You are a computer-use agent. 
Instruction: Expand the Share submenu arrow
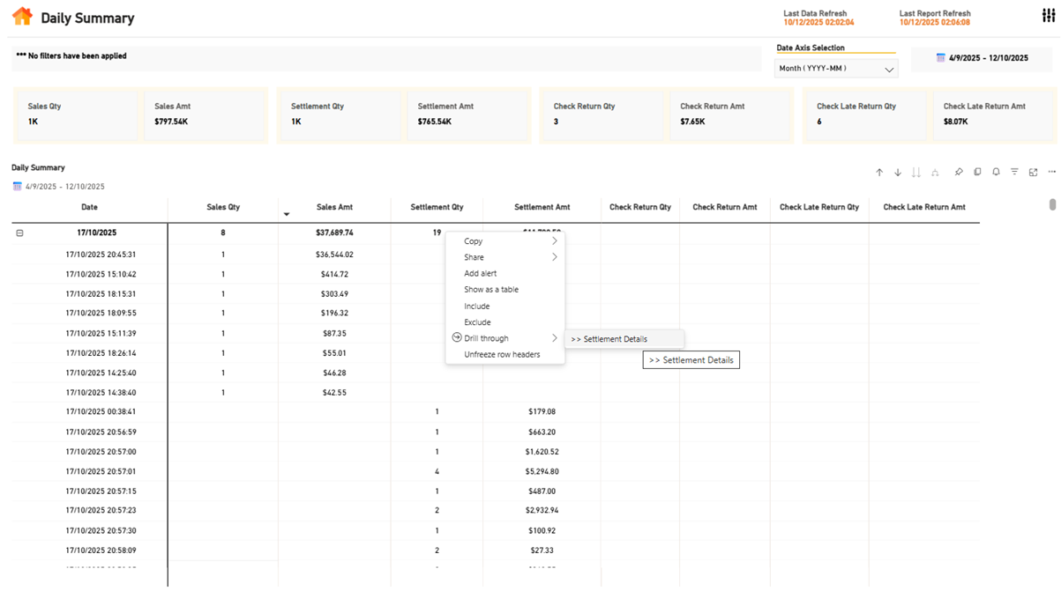click(x=555, y=257)
